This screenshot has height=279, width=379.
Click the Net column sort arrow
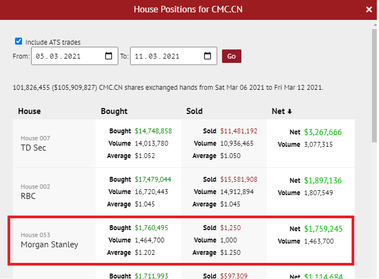point(290,111)
